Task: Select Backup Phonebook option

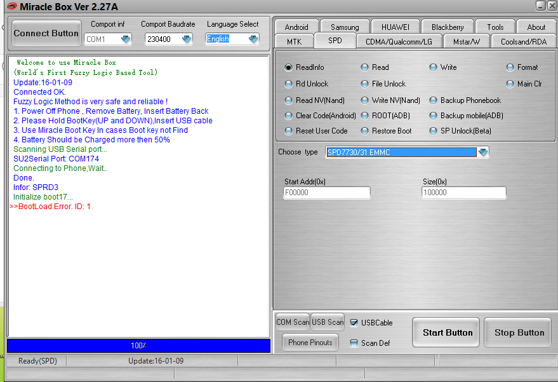Action: click(x=433, y=100)
